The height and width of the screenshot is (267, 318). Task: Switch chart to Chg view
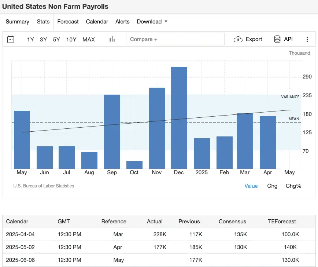[272, 186]
